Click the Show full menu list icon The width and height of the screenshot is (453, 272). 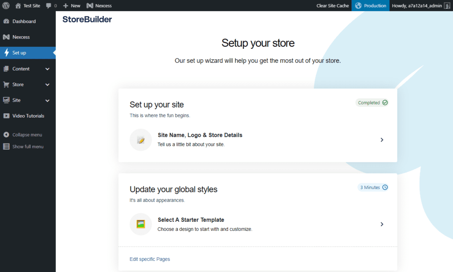tap(6, 147)
